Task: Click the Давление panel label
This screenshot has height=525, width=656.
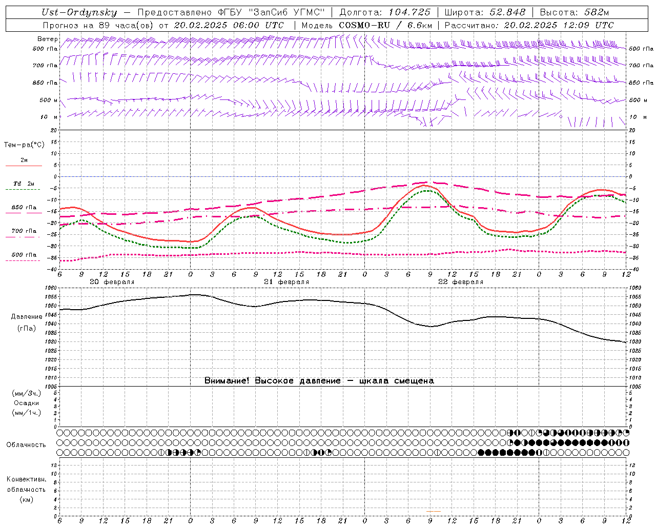Action: tap(27, 317)
